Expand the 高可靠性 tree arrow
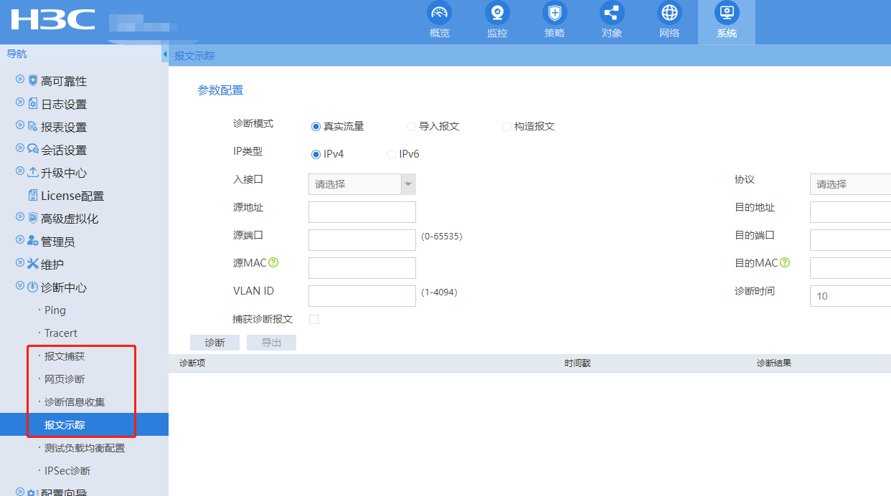The image size is (891, 496). click(20, 80)
